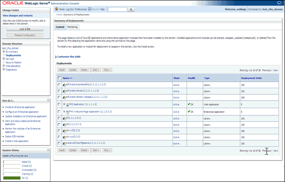
Task: Check the box for FMW Welcome Page Application
Action: tap(59, 112)
